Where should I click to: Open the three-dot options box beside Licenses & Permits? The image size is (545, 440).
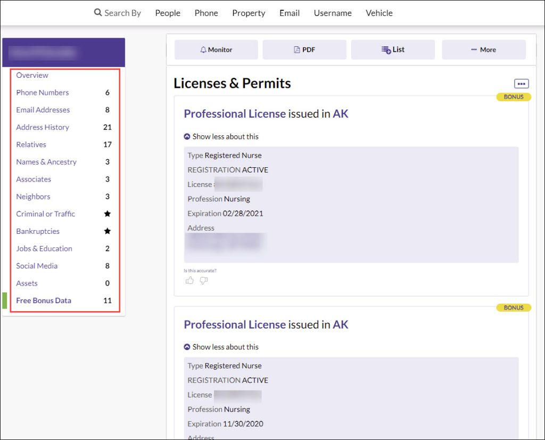tap(522, 84)
